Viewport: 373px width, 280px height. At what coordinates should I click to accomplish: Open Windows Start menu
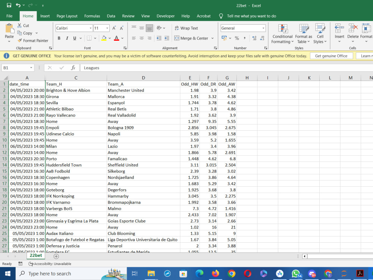[7, 274]
